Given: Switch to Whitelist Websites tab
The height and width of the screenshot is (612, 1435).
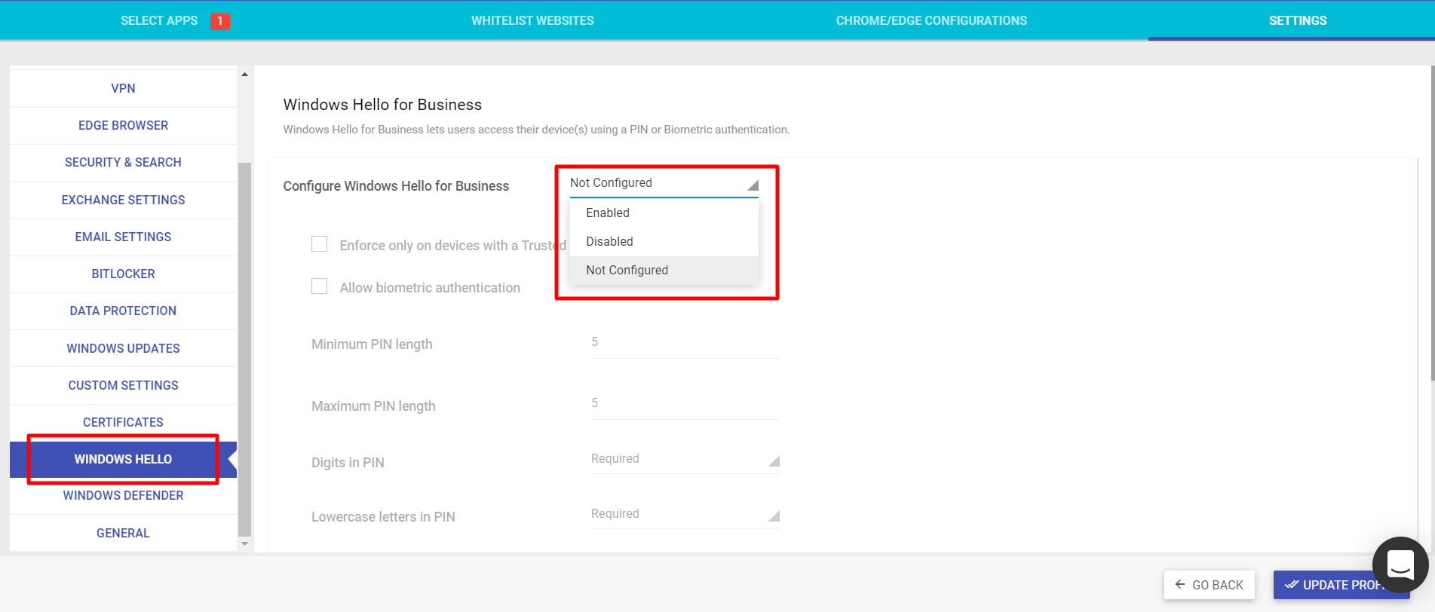Looking at the screenshot, I should (x=532, y=21).
